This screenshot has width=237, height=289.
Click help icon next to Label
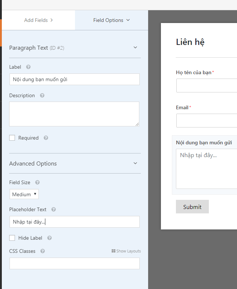(29, 67)
